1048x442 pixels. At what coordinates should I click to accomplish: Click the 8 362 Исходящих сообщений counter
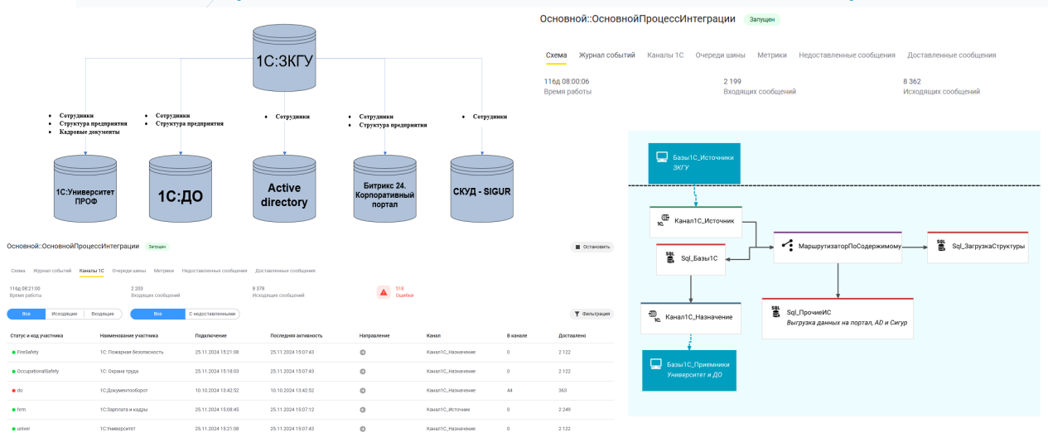click(942, 86)
